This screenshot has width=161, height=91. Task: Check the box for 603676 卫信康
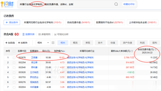click(x=14, y=58)
